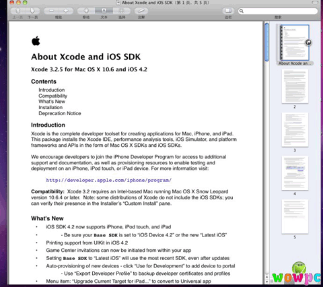This screenshot has width=323, height=287.
Task: Click the "About Xcode an..." thumbnail label
Action: 295,63
